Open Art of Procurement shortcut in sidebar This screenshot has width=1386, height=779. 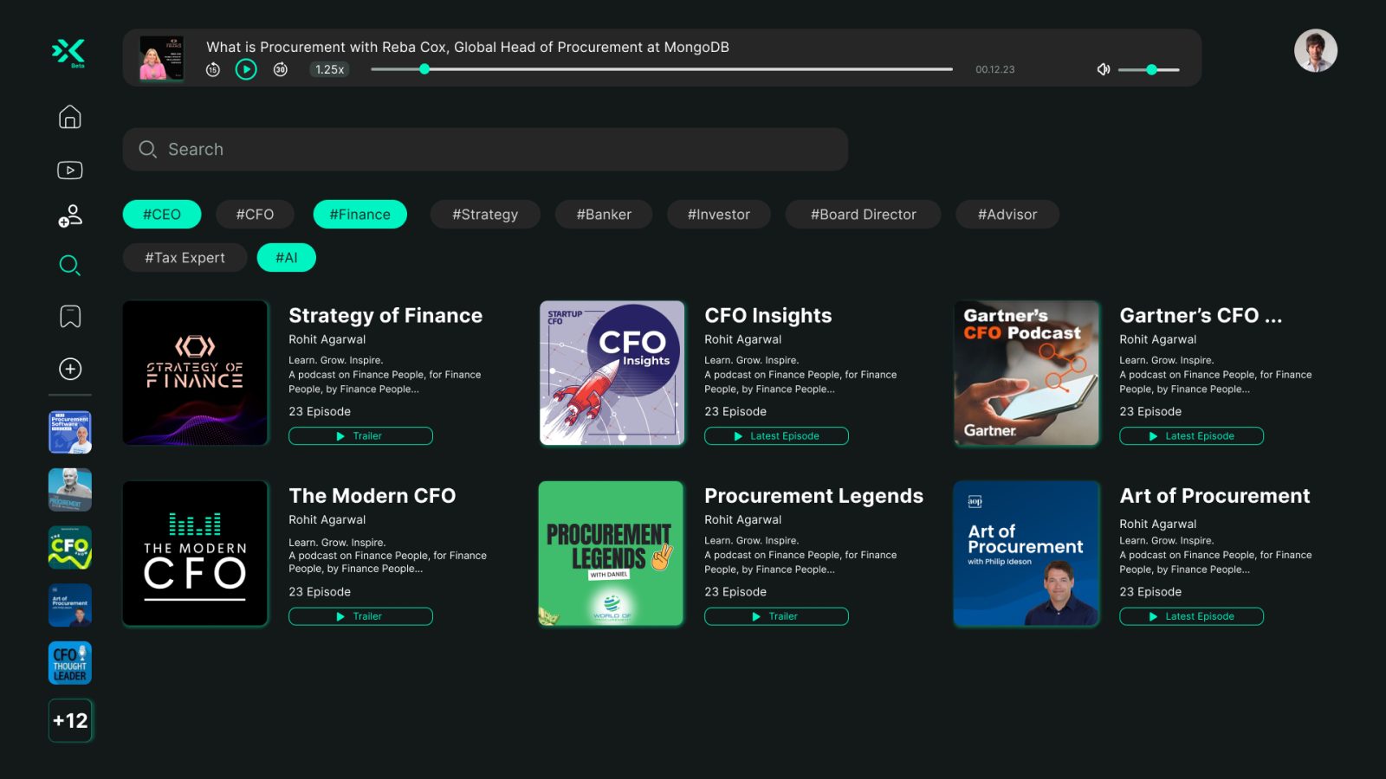pyautogui.click(x=70, y=606)
